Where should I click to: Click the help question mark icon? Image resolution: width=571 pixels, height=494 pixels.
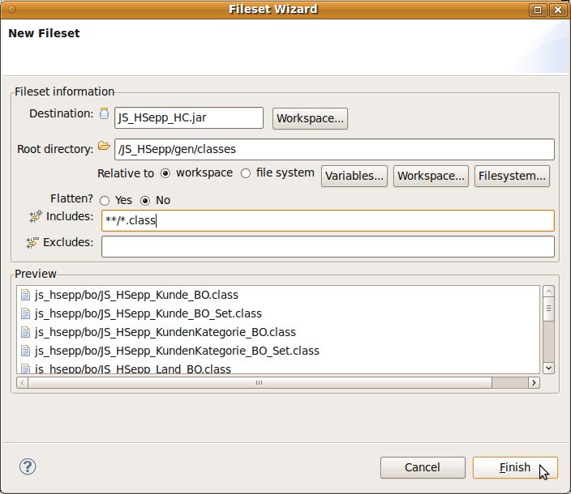[x=28, y=466]
